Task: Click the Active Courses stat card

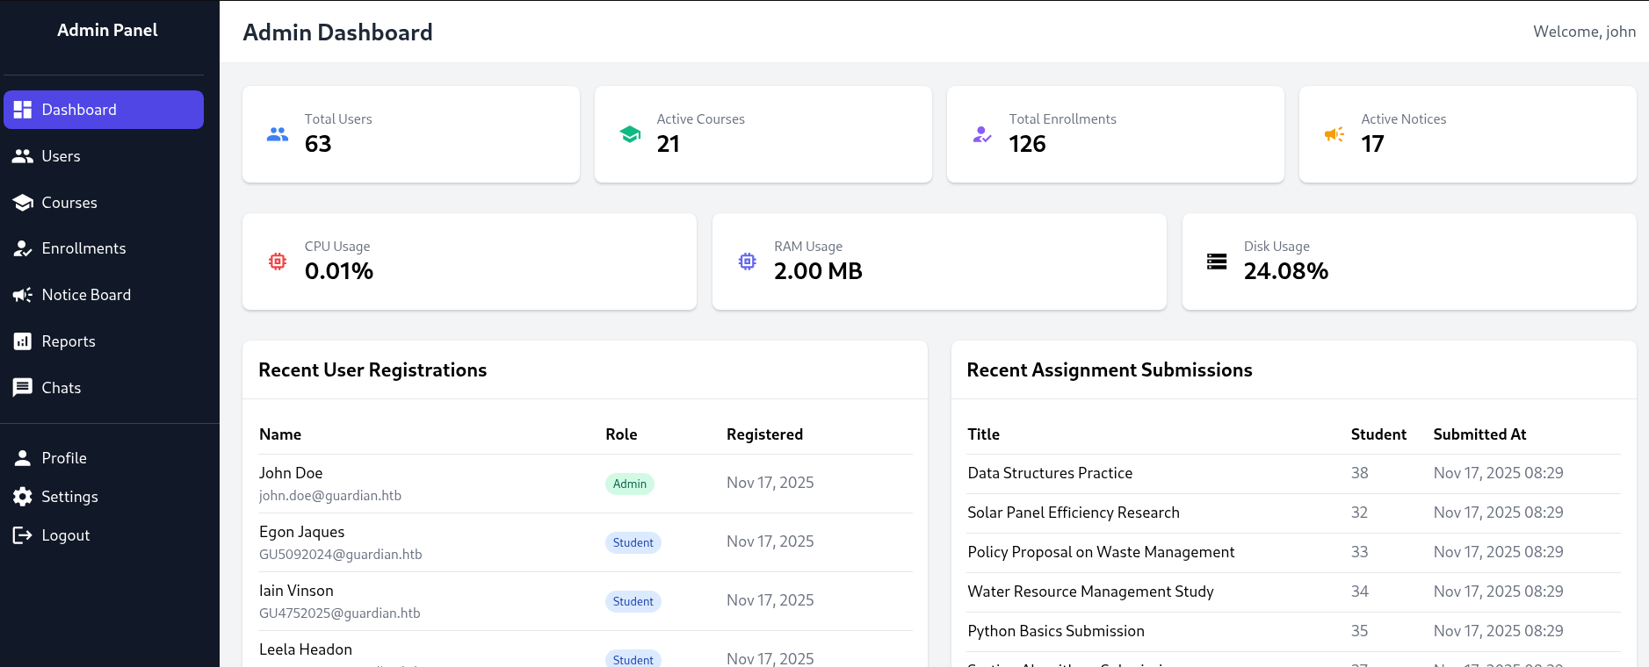Action: click(763, 134)
